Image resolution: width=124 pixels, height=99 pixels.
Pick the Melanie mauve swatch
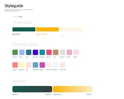tap(69, 52)
